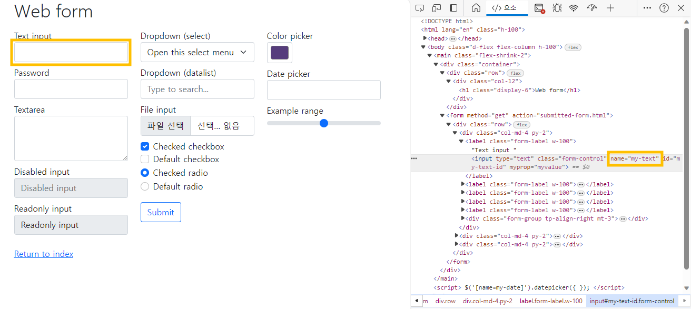Close the DevTools panel with X
Viewport: 691px width, 309px height.
(680, 8)
